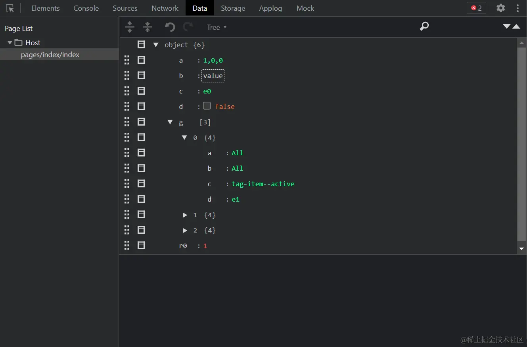527x347 pixels.
Task: Click the "r0" field name
Action: point(183,246)
